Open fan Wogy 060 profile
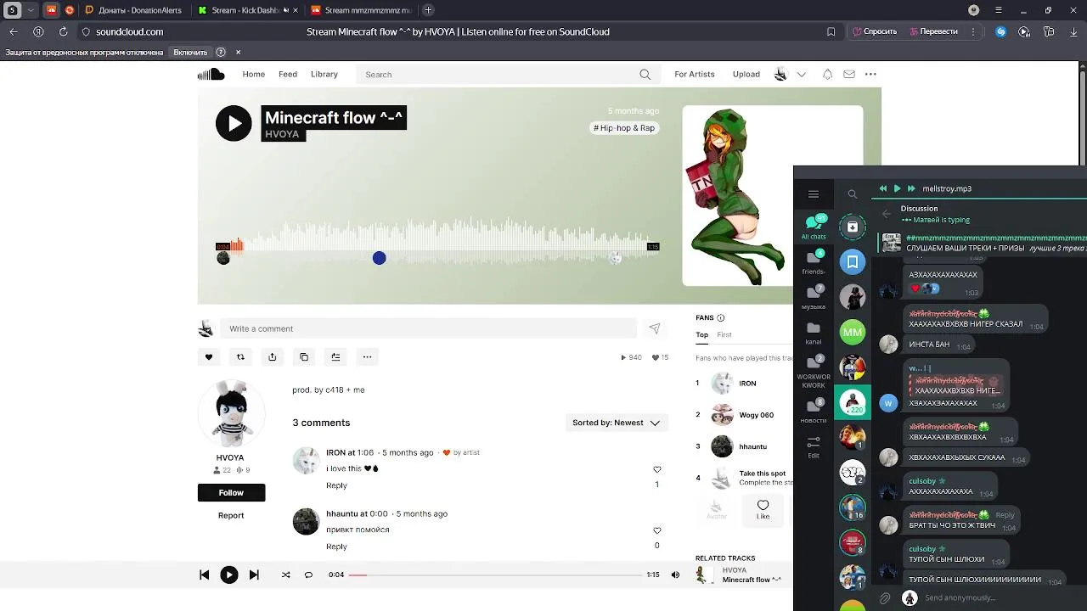 click(756, 415)
